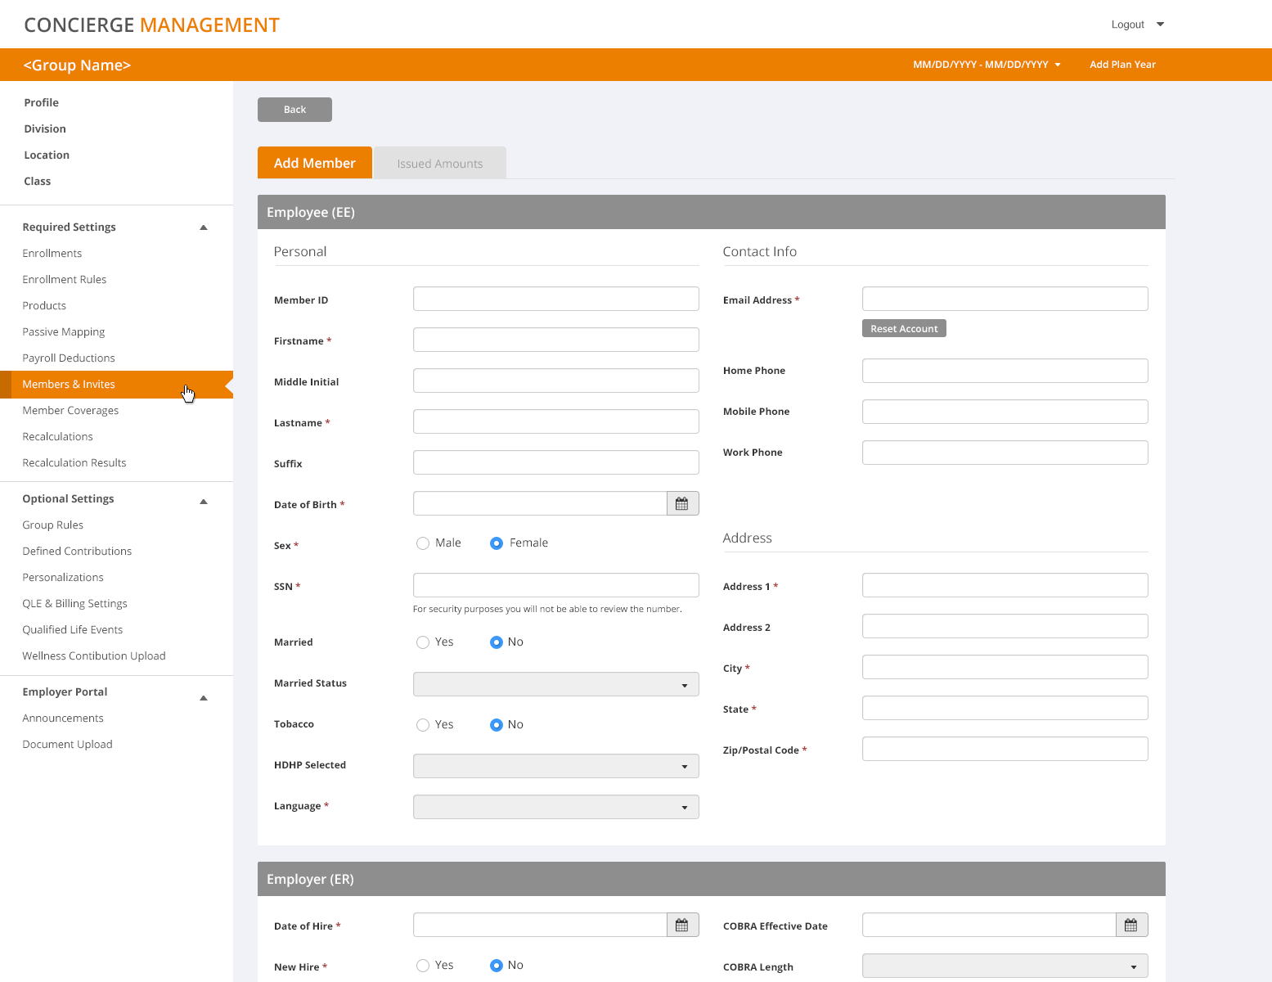Open Personalizations
Image resolution: width=1272 pixels, height=982 pixels.
point(63,577)
